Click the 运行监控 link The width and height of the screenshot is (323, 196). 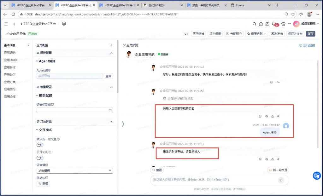tap(307, 45)
